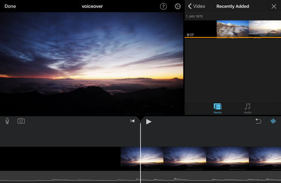Select the black clip in the timeline
Image resolution: width=281 pixels, height=183 pixels.
tap(60, 159)
